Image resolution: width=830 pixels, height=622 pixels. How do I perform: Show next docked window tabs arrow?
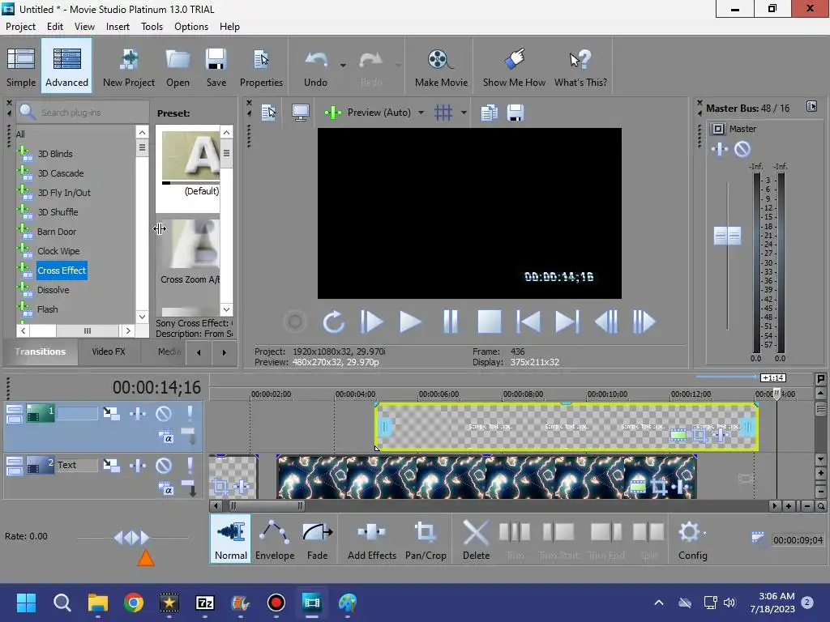point(224,352)
